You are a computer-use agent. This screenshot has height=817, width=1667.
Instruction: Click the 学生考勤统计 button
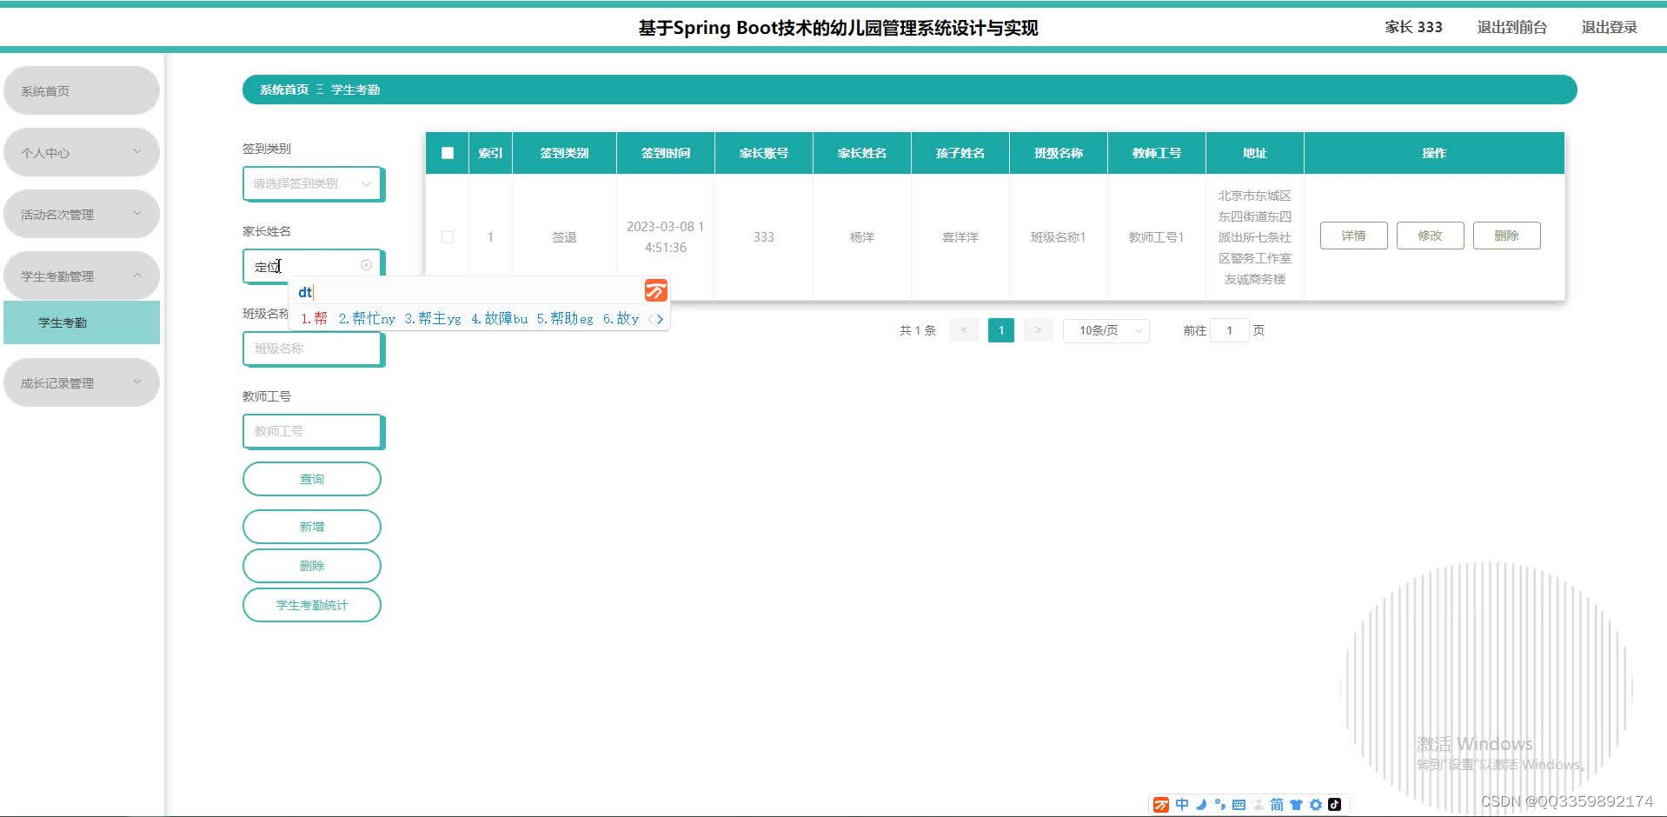tap(312, 605)
